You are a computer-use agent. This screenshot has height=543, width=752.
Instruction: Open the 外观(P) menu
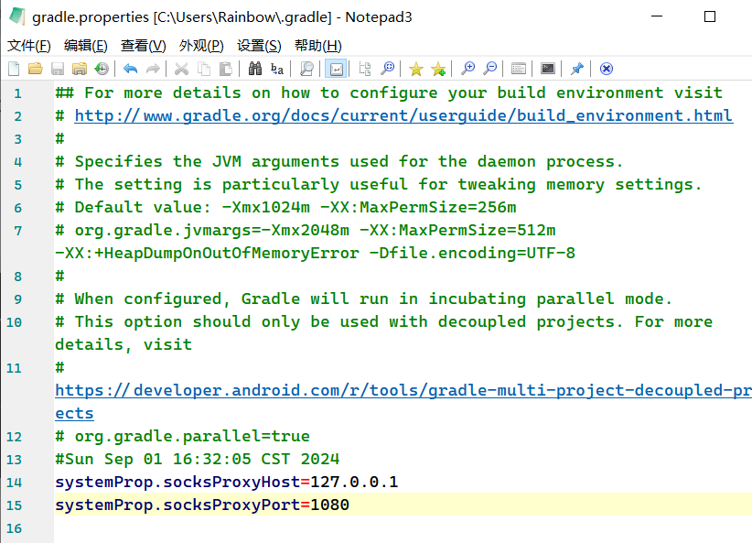201,46
